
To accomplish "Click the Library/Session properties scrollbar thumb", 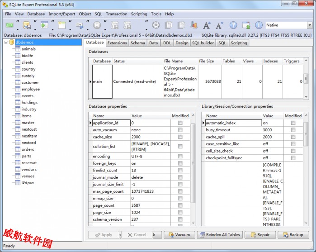I will (x=306, y=134).
